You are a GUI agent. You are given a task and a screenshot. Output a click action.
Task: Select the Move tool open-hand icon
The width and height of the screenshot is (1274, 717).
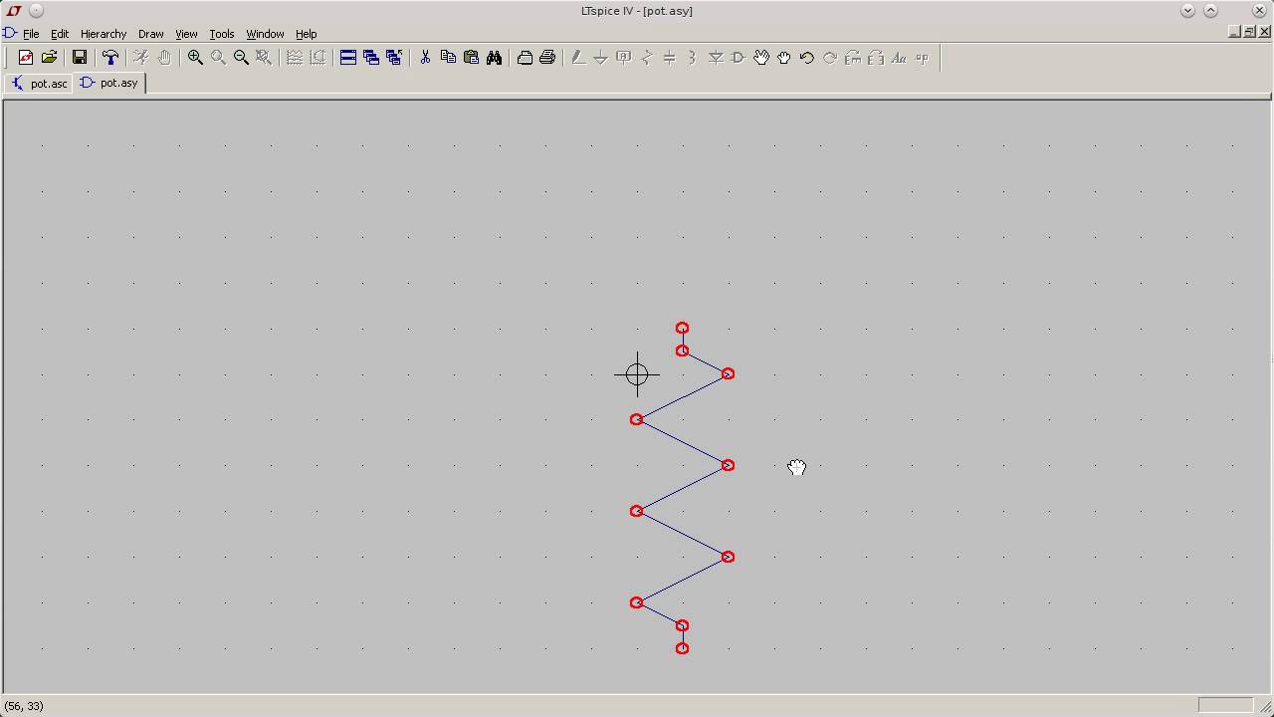(761, 58)
